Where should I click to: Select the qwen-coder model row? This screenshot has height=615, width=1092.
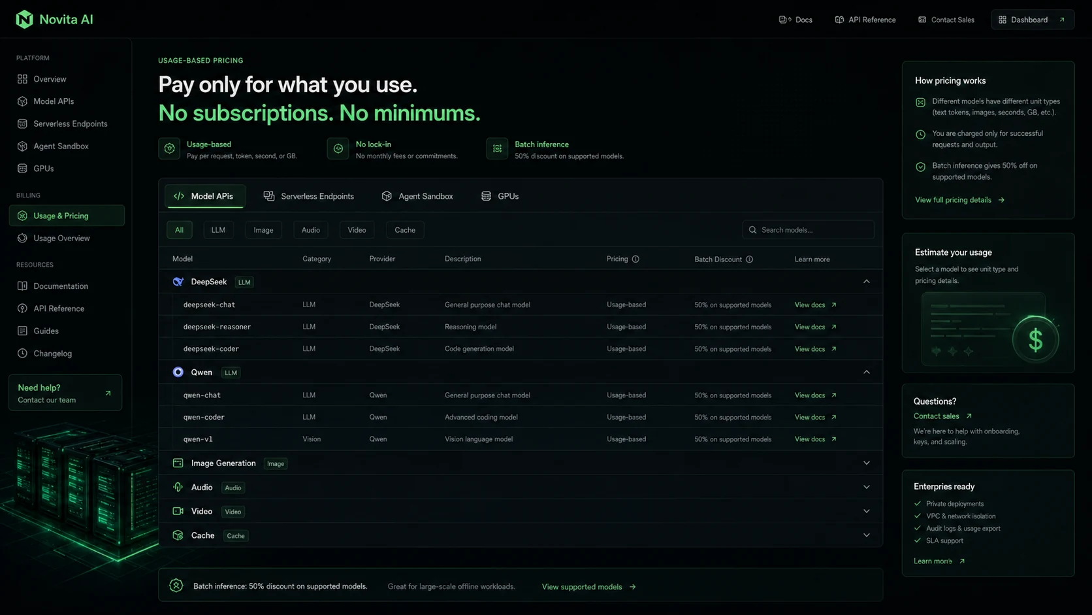pos(521,417)
